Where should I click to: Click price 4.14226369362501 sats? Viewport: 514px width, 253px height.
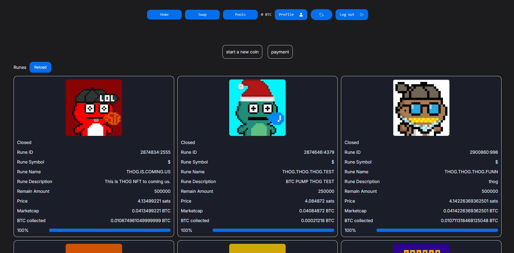point(474,201)
